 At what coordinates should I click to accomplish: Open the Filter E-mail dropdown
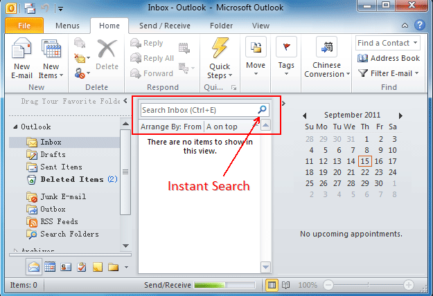(x=389, y=73)
